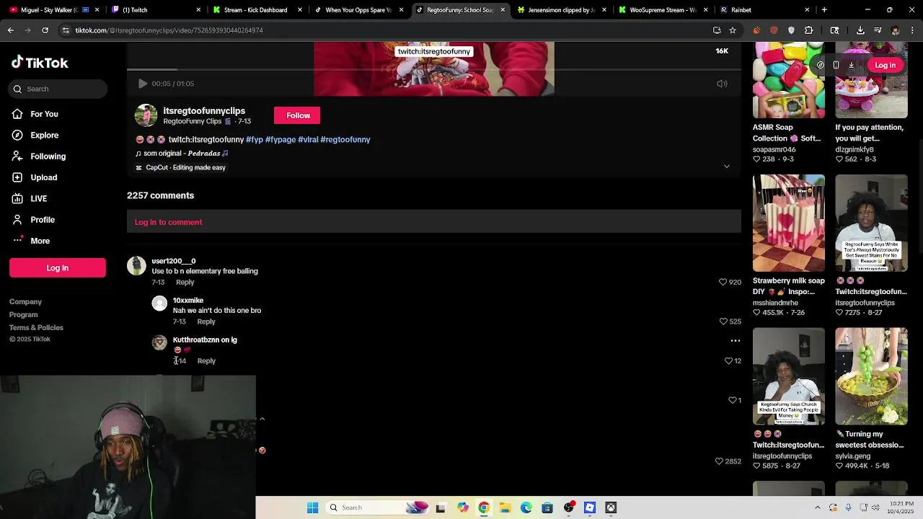Click the desktop app download icon beside Log in
The width and height of the screenshot is (923, 519).
pos(851,65)
